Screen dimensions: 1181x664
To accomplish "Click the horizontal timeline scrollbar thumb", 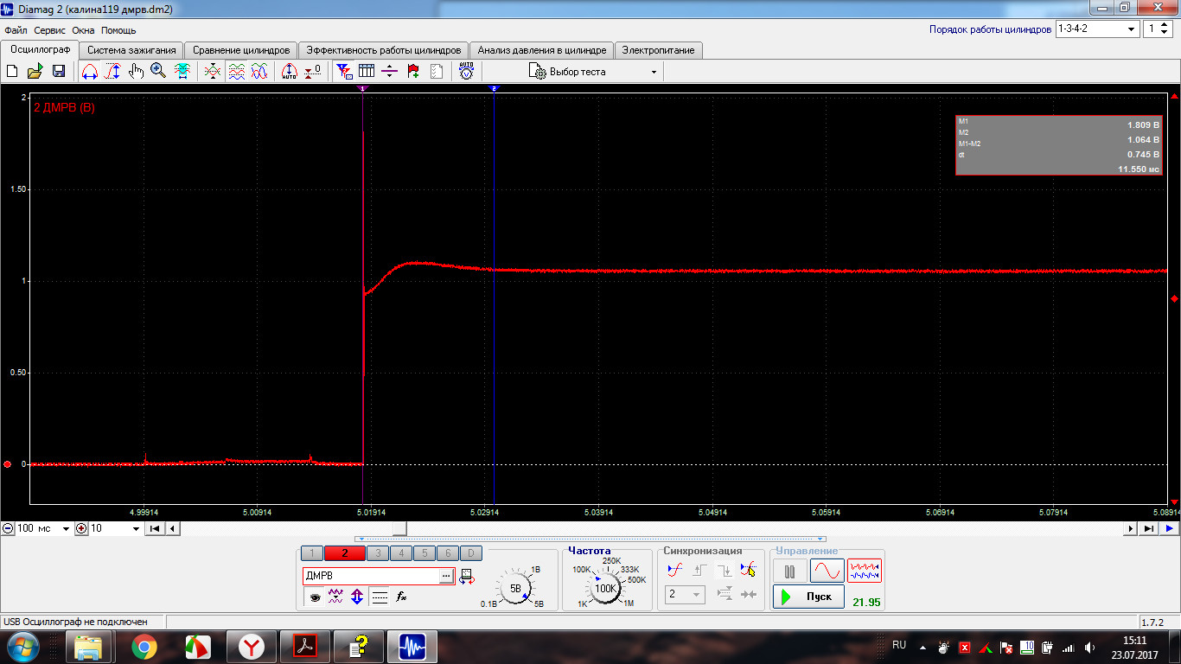I will point(399,528).
